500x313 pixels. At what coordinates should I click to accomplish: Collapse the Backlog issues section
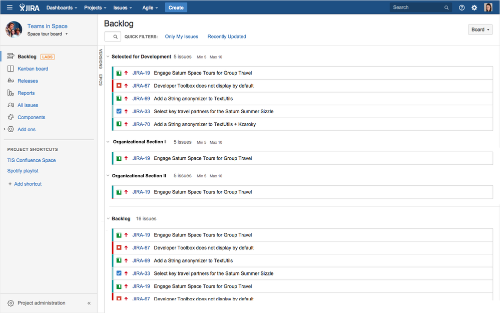point(108,218)
